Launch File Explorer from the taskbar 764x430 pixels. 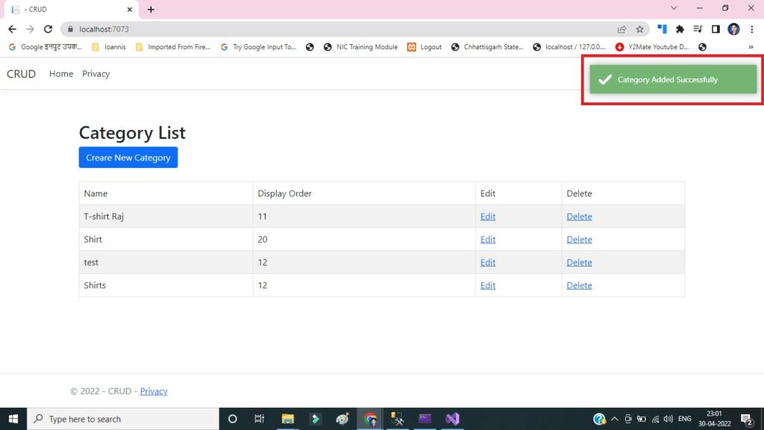pyautogui.click(x=287, y=419)
